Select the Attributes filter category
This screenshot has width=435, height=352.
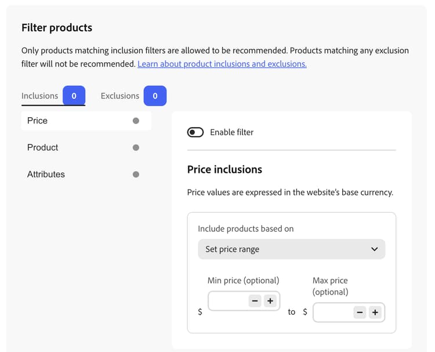[86, 174]
